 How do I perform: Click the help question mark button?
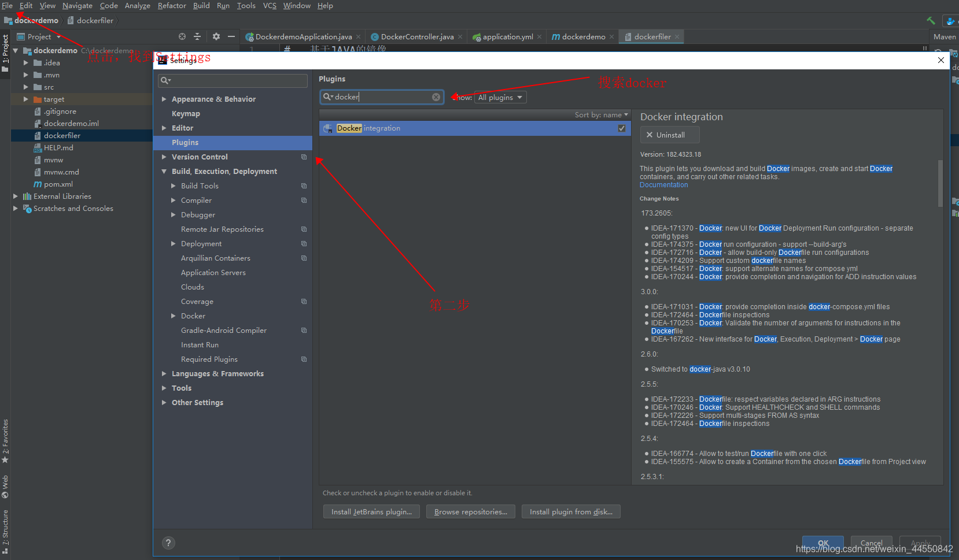tap(168, 543)
